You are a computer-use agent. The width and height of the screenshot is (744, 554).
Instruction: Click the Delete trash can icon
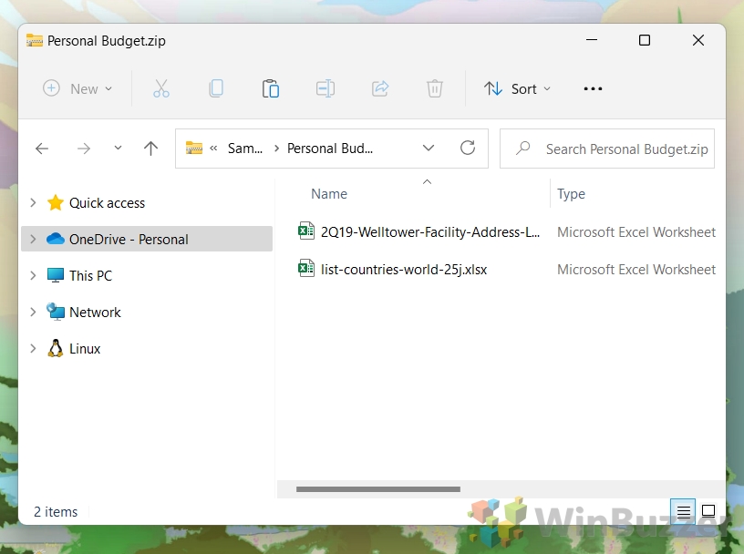(x=435, y=88)
